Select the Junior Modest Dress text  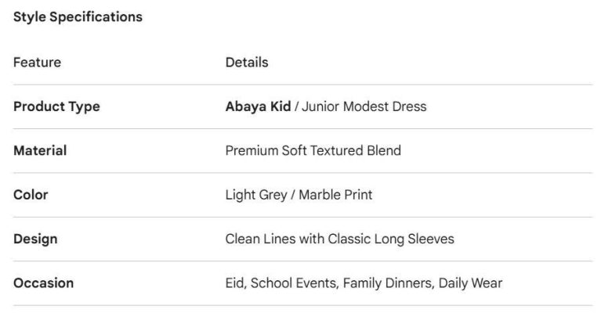tap(364, 106)
